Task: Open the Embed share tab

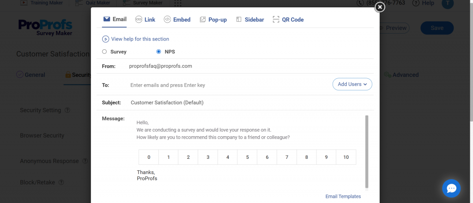Action: click(x=177, y=19)
